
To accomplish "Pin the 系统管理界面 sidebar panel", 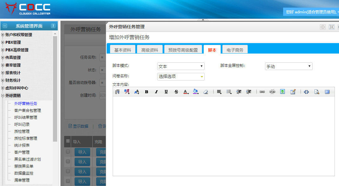I will pyautogui.click(x=53, y=26).
